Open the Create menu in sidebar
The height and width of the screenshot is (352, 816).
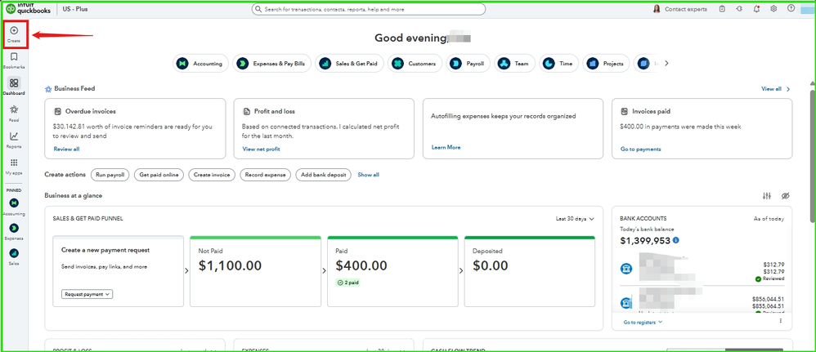pos(14,32)
